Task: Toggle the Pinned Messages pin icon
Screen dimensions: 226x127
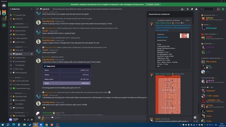Action: 192,9
